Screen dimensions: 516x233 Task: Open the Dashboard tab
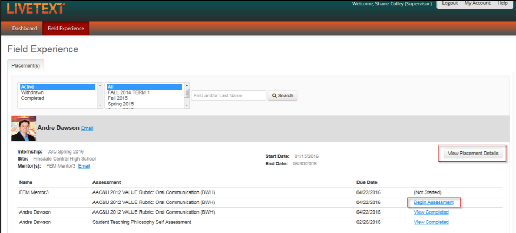pyautogui.click(x=25, y=28)
